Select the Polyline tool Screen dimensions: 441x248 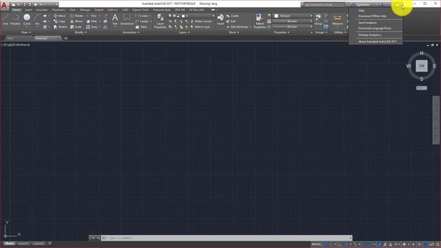click(15, 20)
